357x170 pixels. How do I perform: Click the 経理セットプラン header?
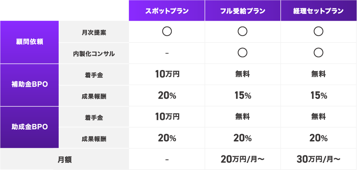319,11
